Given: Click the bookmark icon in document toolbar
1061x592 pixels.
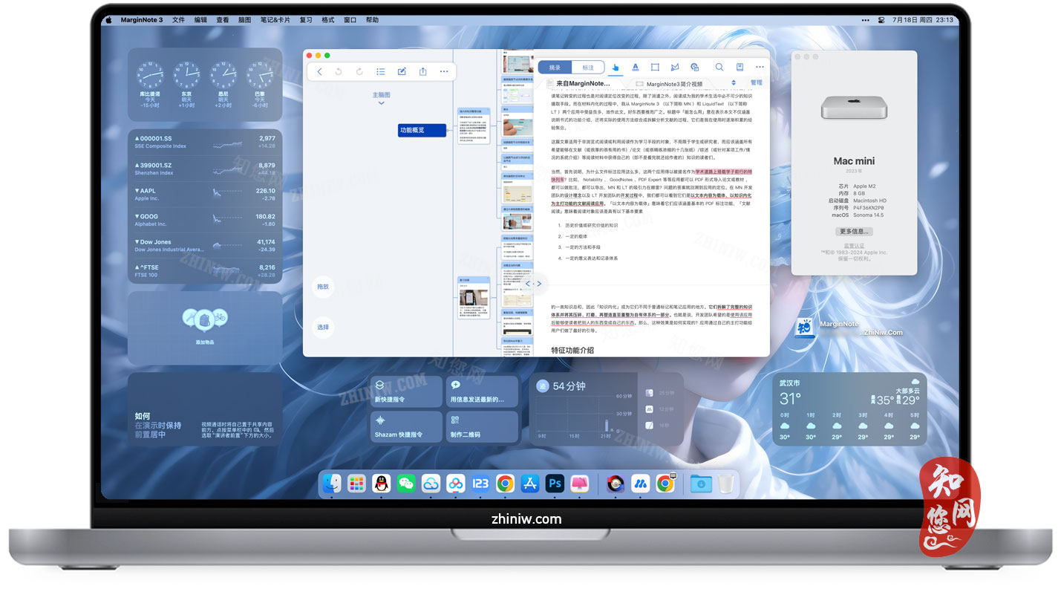Looking at the screenshot, I should 740,67.
